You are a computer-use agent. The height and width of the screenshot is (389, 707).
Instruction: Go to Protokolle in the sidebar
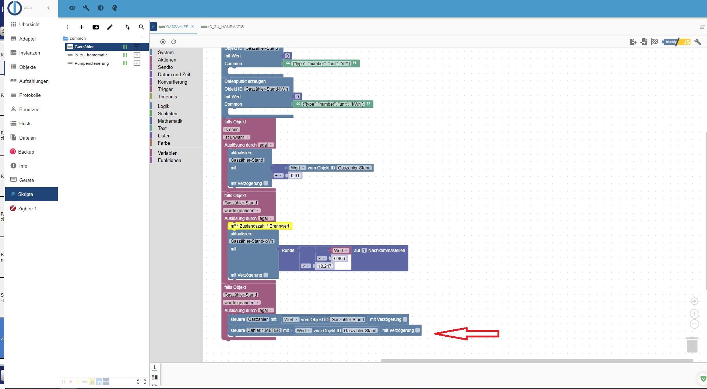coord(30,95)
